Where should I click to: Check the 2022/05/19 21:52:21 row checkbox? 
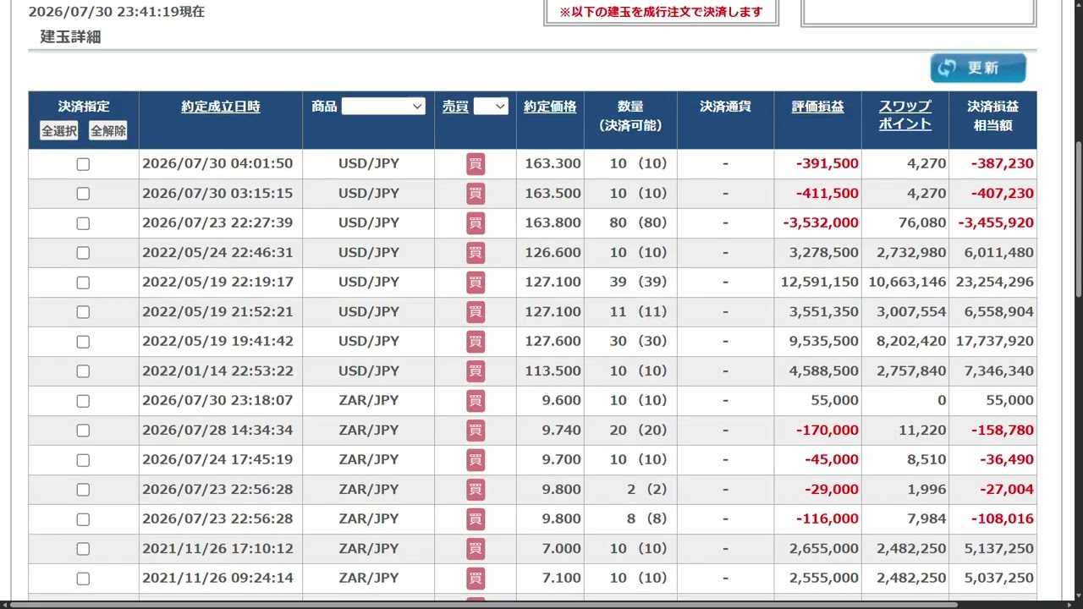(x=83, y=312)
